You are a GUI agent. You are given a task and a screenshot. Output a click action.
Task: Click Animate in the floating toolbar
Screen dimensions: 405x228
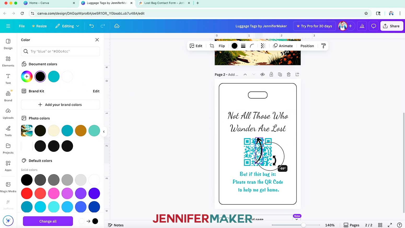(x=283, y=46)
